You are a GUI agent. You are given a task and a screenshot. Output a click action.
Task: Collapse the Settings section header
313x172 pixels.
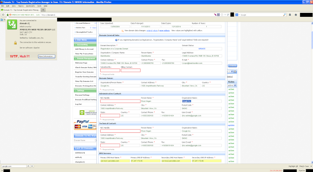click(85, 91)
